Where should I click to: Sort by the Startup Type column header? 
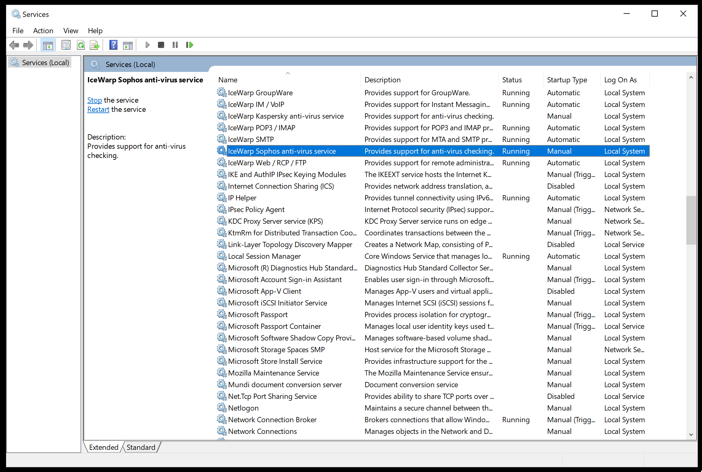coord(572,80)
